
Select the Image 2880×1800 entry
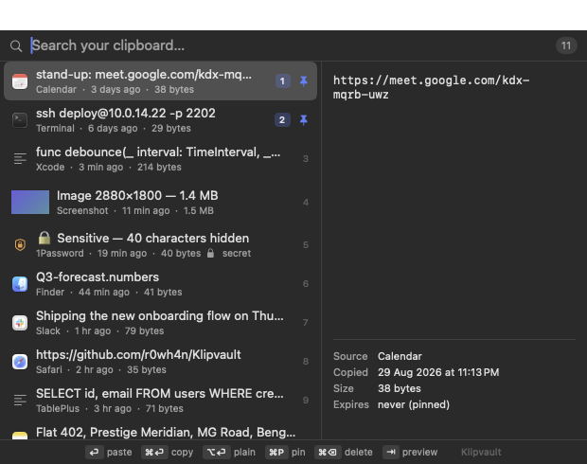(160, 203)
